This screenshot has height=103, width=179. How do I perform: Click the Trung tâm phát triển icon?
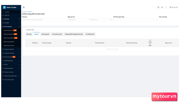pos(3,49)
